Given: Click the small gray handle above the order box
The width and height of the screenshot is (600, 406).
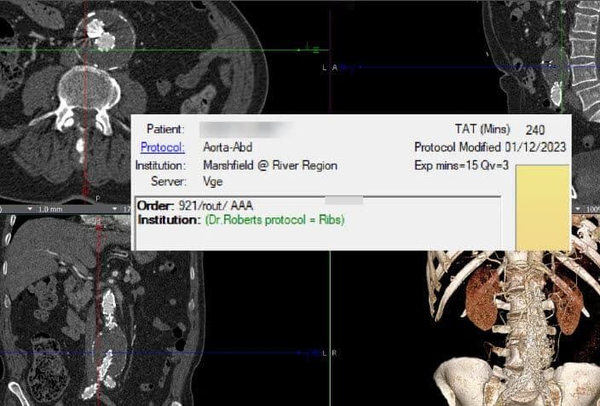Looking at the screenshot, I should click(343, 200).
